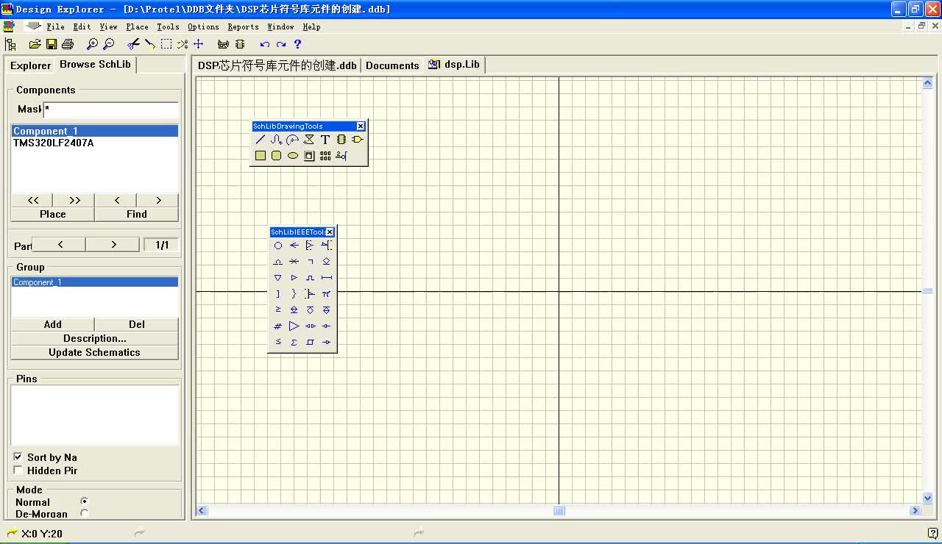The width and height of the screenshot is (942, 544).
Task: Open the Reports menu
Action: coord(243,26)
